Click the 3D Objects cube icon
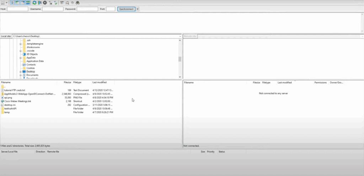 click(x=24, y=54)
